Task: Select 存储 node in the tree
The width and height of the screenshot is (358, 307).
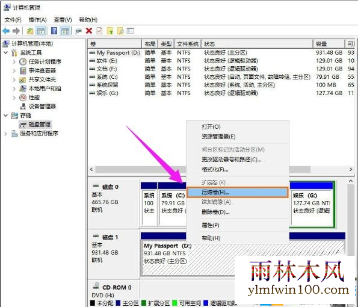Action: [25, 116]
